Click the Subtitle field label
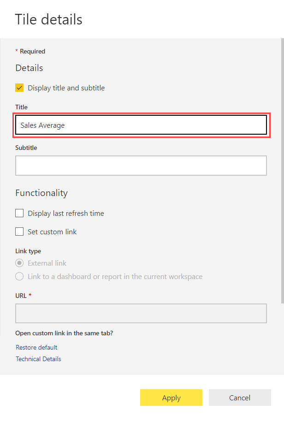The height and width of the screenshot is (422, 284). (26, 148)
